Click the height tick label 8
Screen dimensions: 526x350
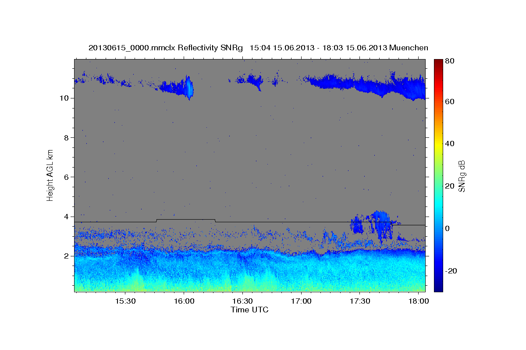pyautogui.click(x=66, y=137)
